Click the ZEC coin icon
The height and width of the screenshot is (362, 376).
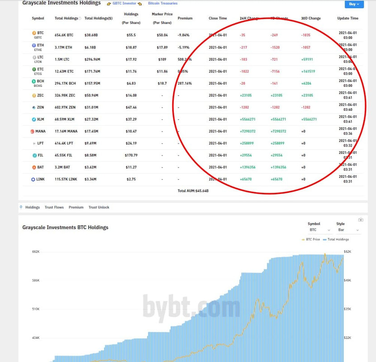pyautogui.click(x=34, y=95)
